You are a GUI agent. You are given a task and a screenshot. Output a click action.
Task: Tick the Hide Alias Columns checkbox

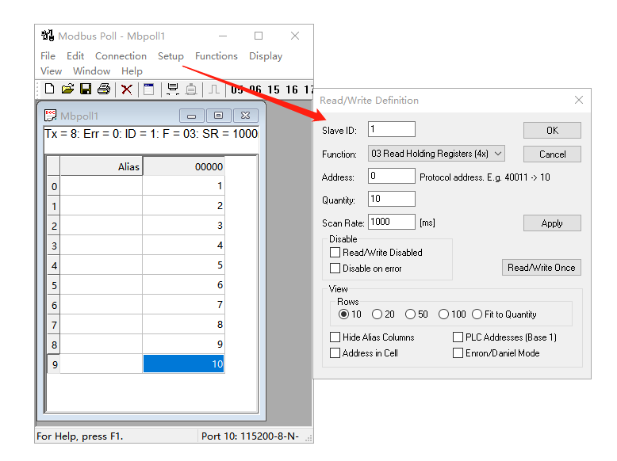click(335, 337)
